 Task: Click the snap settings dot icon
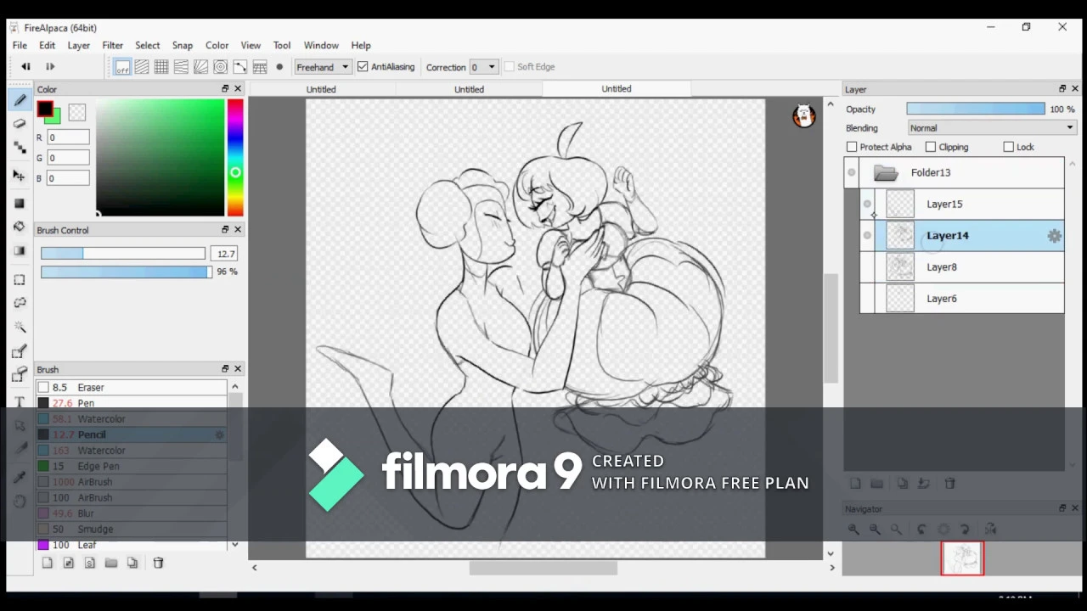(x=279, y=67)
